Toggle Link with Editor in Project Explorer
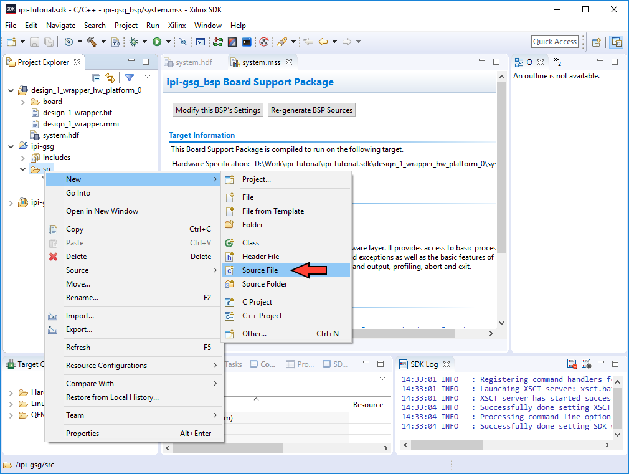The image size is (629, 474). [x=110, y=77]
